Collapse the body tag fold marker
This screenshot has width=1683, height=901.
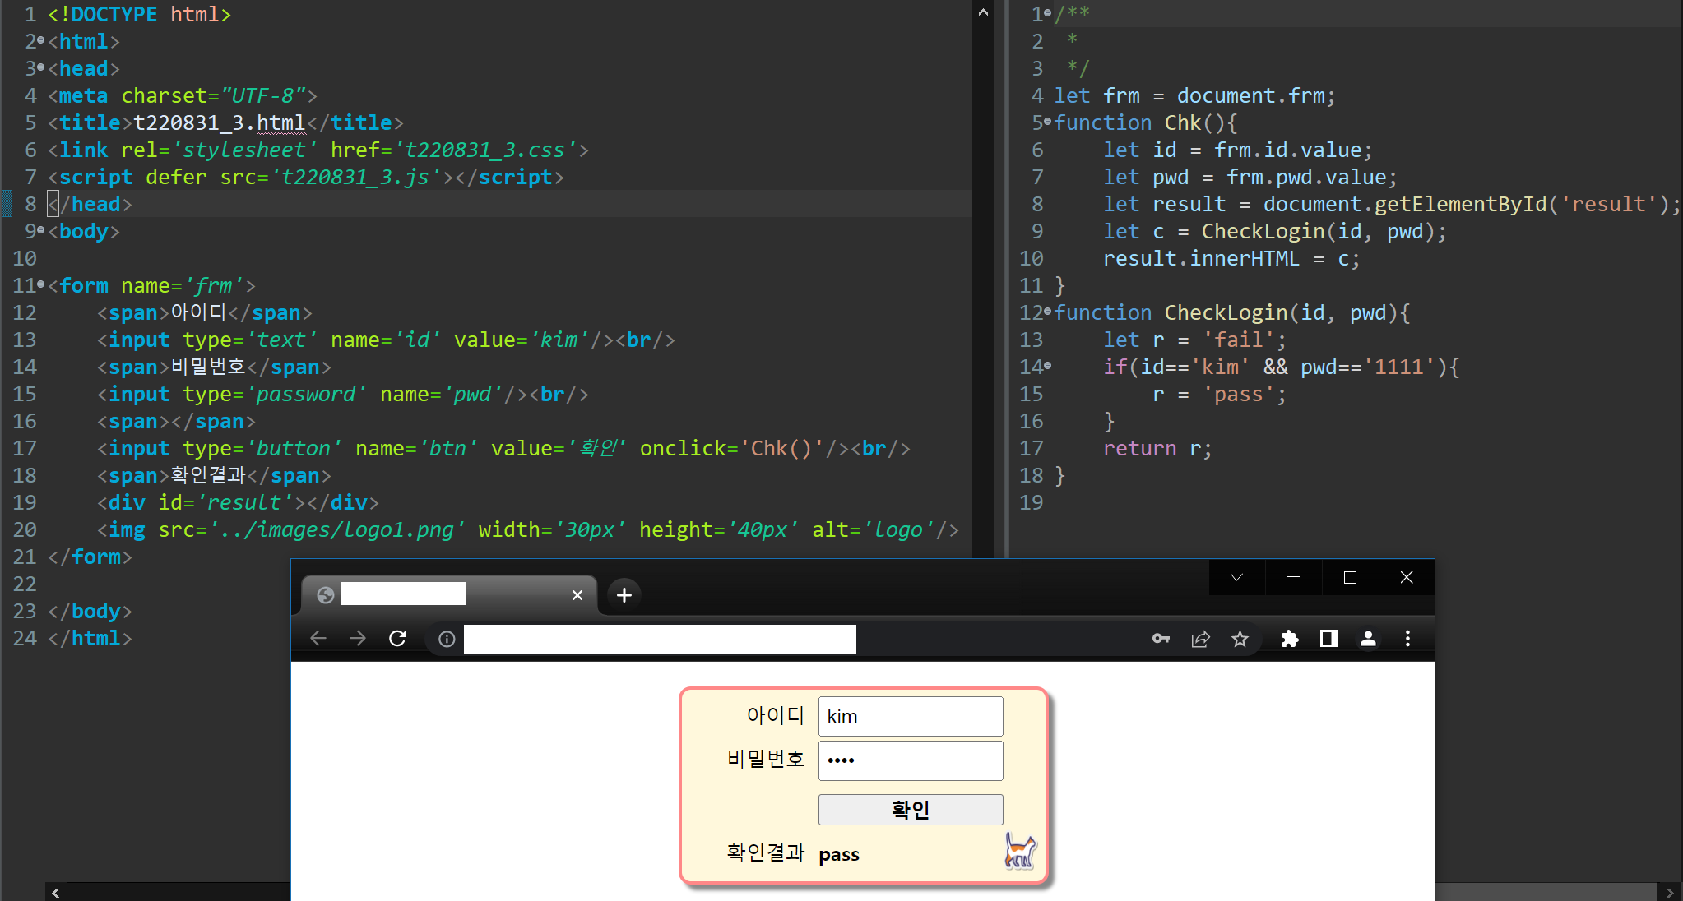pyautogui.click(x=41, y=231)
